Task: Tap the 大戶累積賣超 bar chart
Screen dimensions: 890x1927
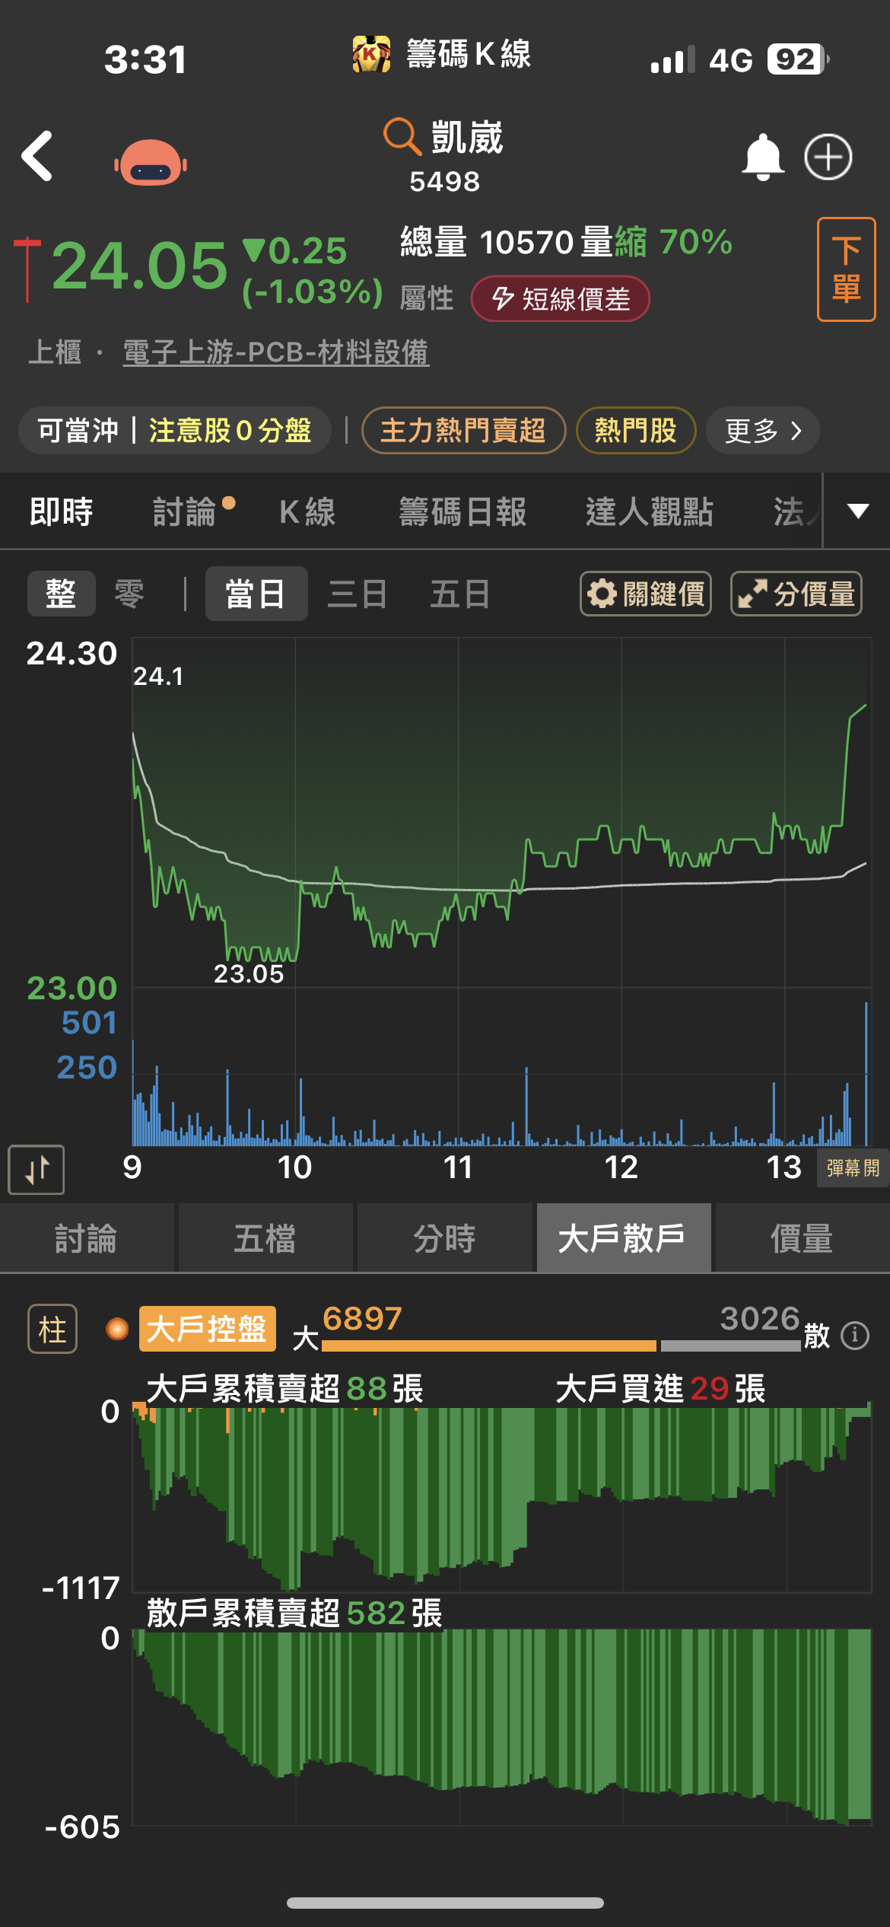Action: 502,1499
